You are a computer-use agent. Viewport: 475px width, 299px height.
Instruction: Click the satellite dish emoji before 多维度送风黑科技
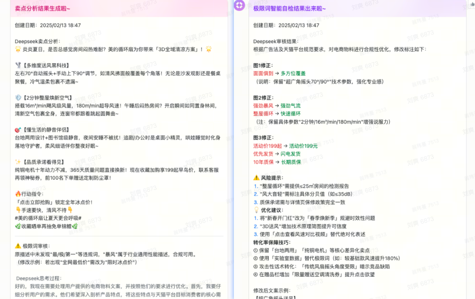pos(18,66)
